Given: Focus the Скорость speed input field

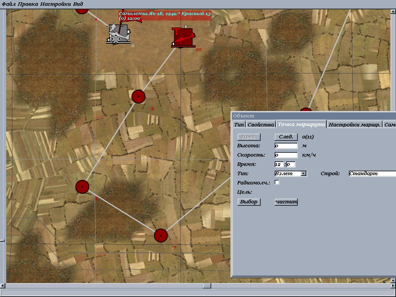Looking at the screenshot, I should pos(286,155).
